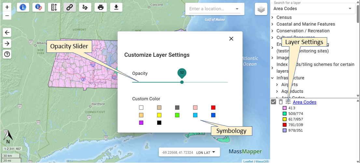Choose the blue custom color

[213, 115]
